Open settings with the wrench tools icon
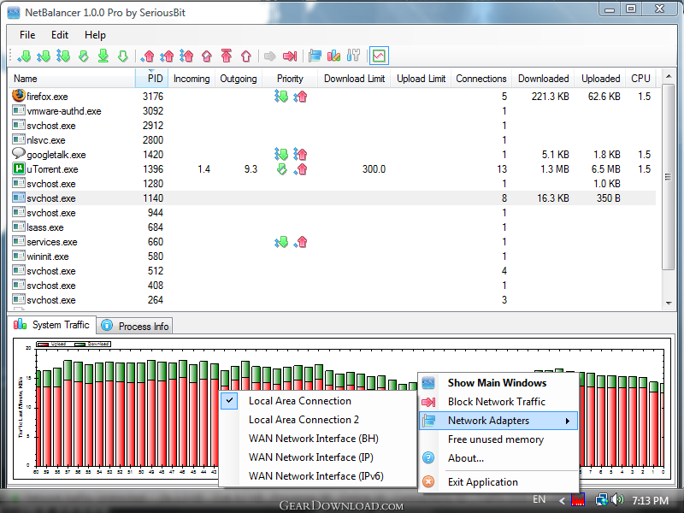Image resolution: width=684 pixels, height=513 pixels. pos(353,56)
